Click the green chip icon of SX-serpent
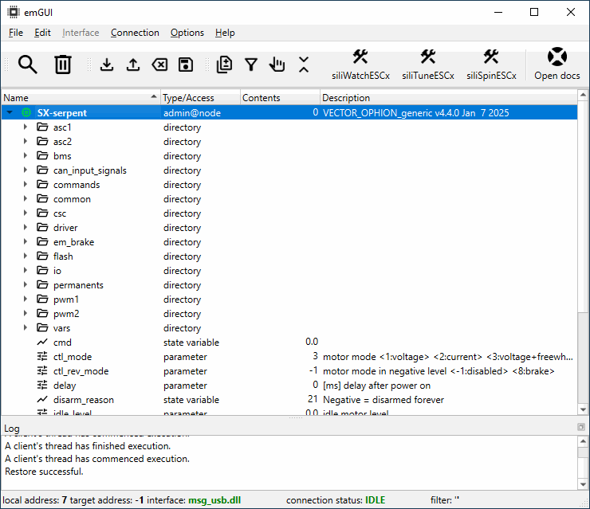The width and height of the screenshot is (590, 509). click(x=26, y=112)
